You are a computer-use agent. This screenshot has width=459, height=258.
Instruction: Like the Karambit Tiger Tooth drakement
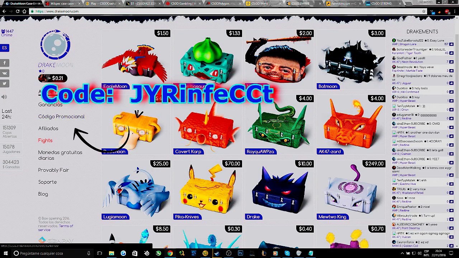tap(451, 53)
